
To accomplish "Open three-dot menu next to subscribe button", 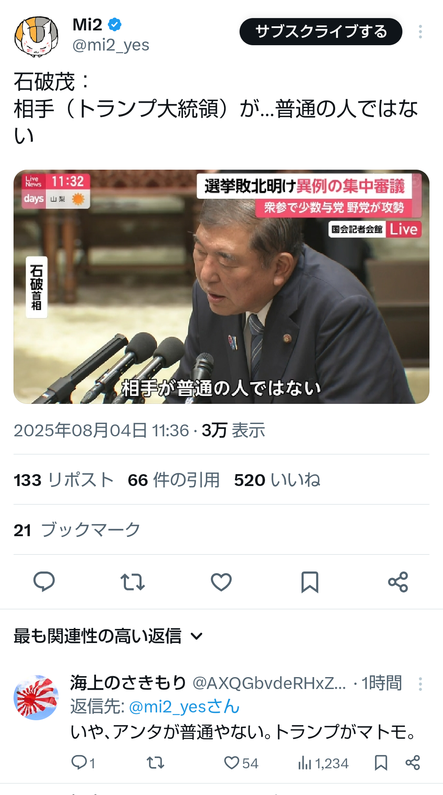I will coord(420,32).
